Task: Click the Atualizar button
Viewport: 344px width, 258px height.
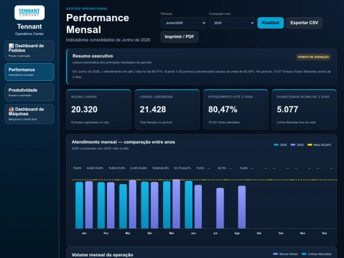Action: pyautogui.click(x=271, y=23)
